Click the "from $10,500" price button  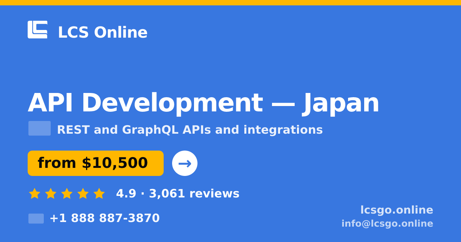(96, 163)
